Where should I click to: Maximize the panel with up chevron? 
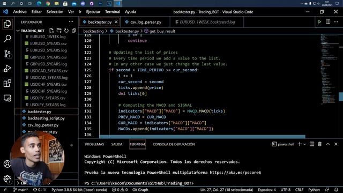pyautogui.click(x=328, y=144)
